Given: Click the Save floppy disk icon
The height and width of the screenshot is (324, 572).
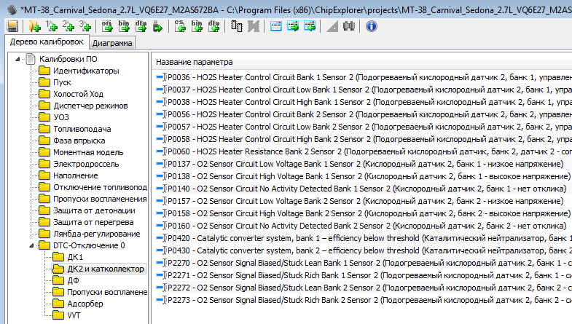Looking at the screenshot, I should [12, 26].
